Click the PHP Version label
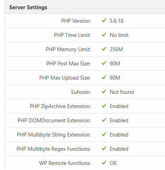 pos(76,21)
